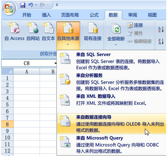Switch to the 插入 tab
The image size is (168, 156).
[46, 15]
